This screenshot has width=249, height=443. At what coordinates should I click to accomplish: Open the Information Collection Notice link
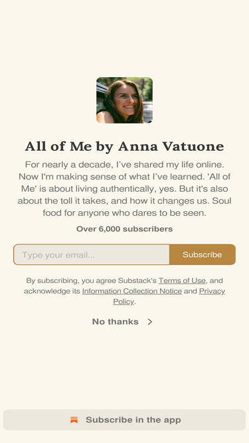pos(132,291)
